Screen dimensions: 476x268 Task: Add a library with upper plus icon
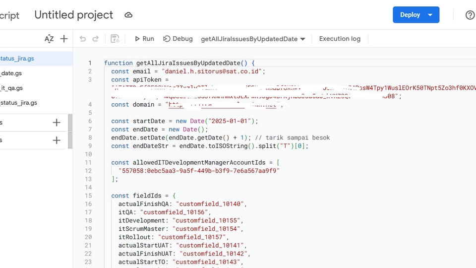click(x=57, y=123)
